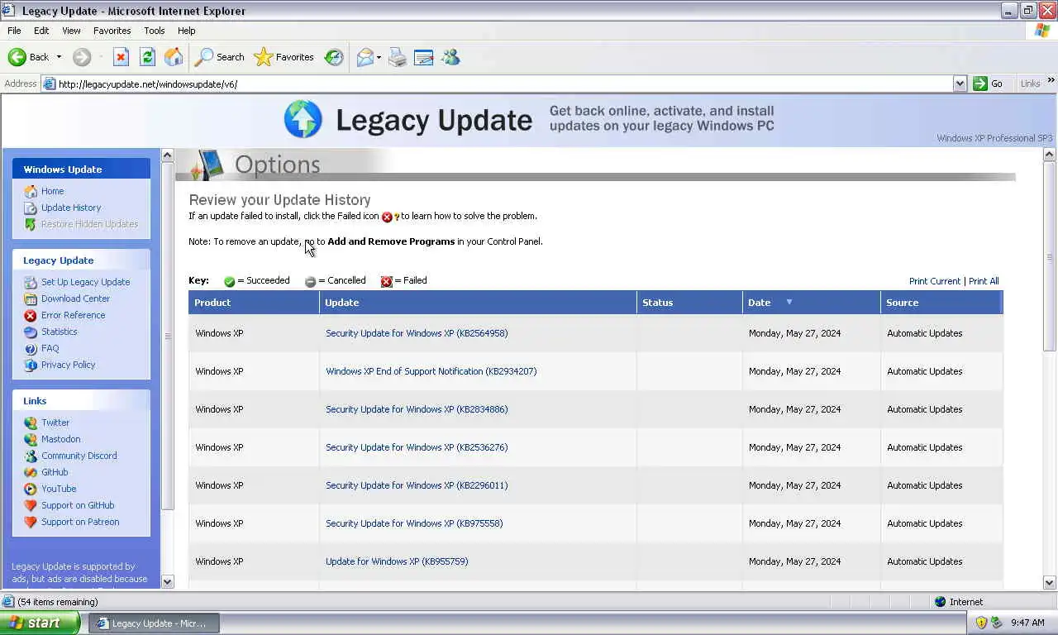Sort by the Status column header

pyautogui.click(x=689, y=303)
